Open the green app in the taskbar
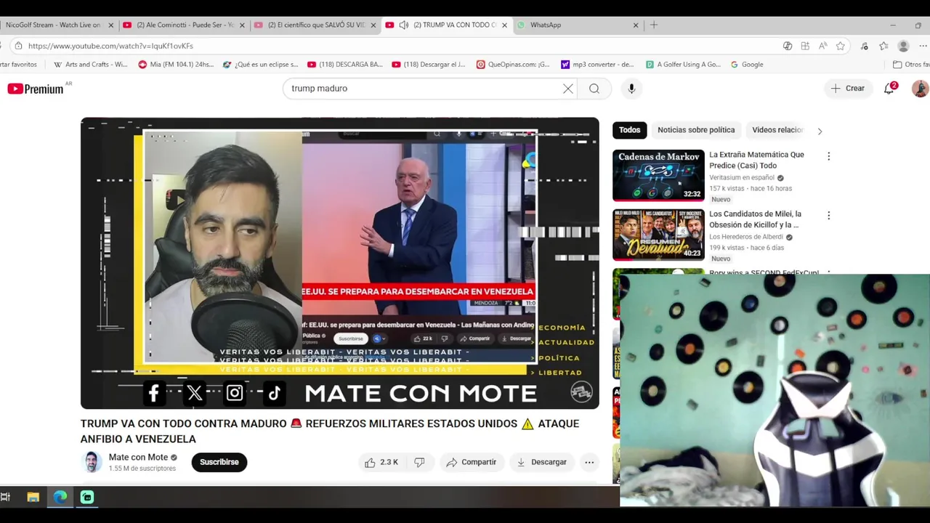 pyautogui.click(x=87, y=497)
